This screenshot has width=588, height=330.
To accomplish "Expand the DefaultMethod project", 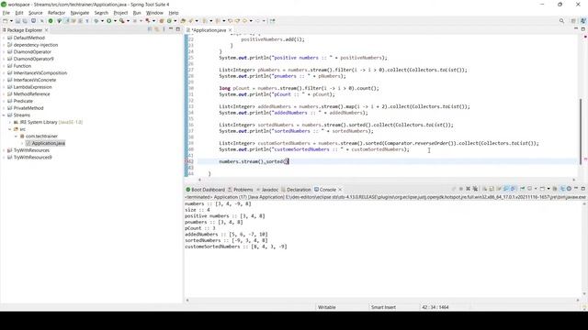I will 4,38.
